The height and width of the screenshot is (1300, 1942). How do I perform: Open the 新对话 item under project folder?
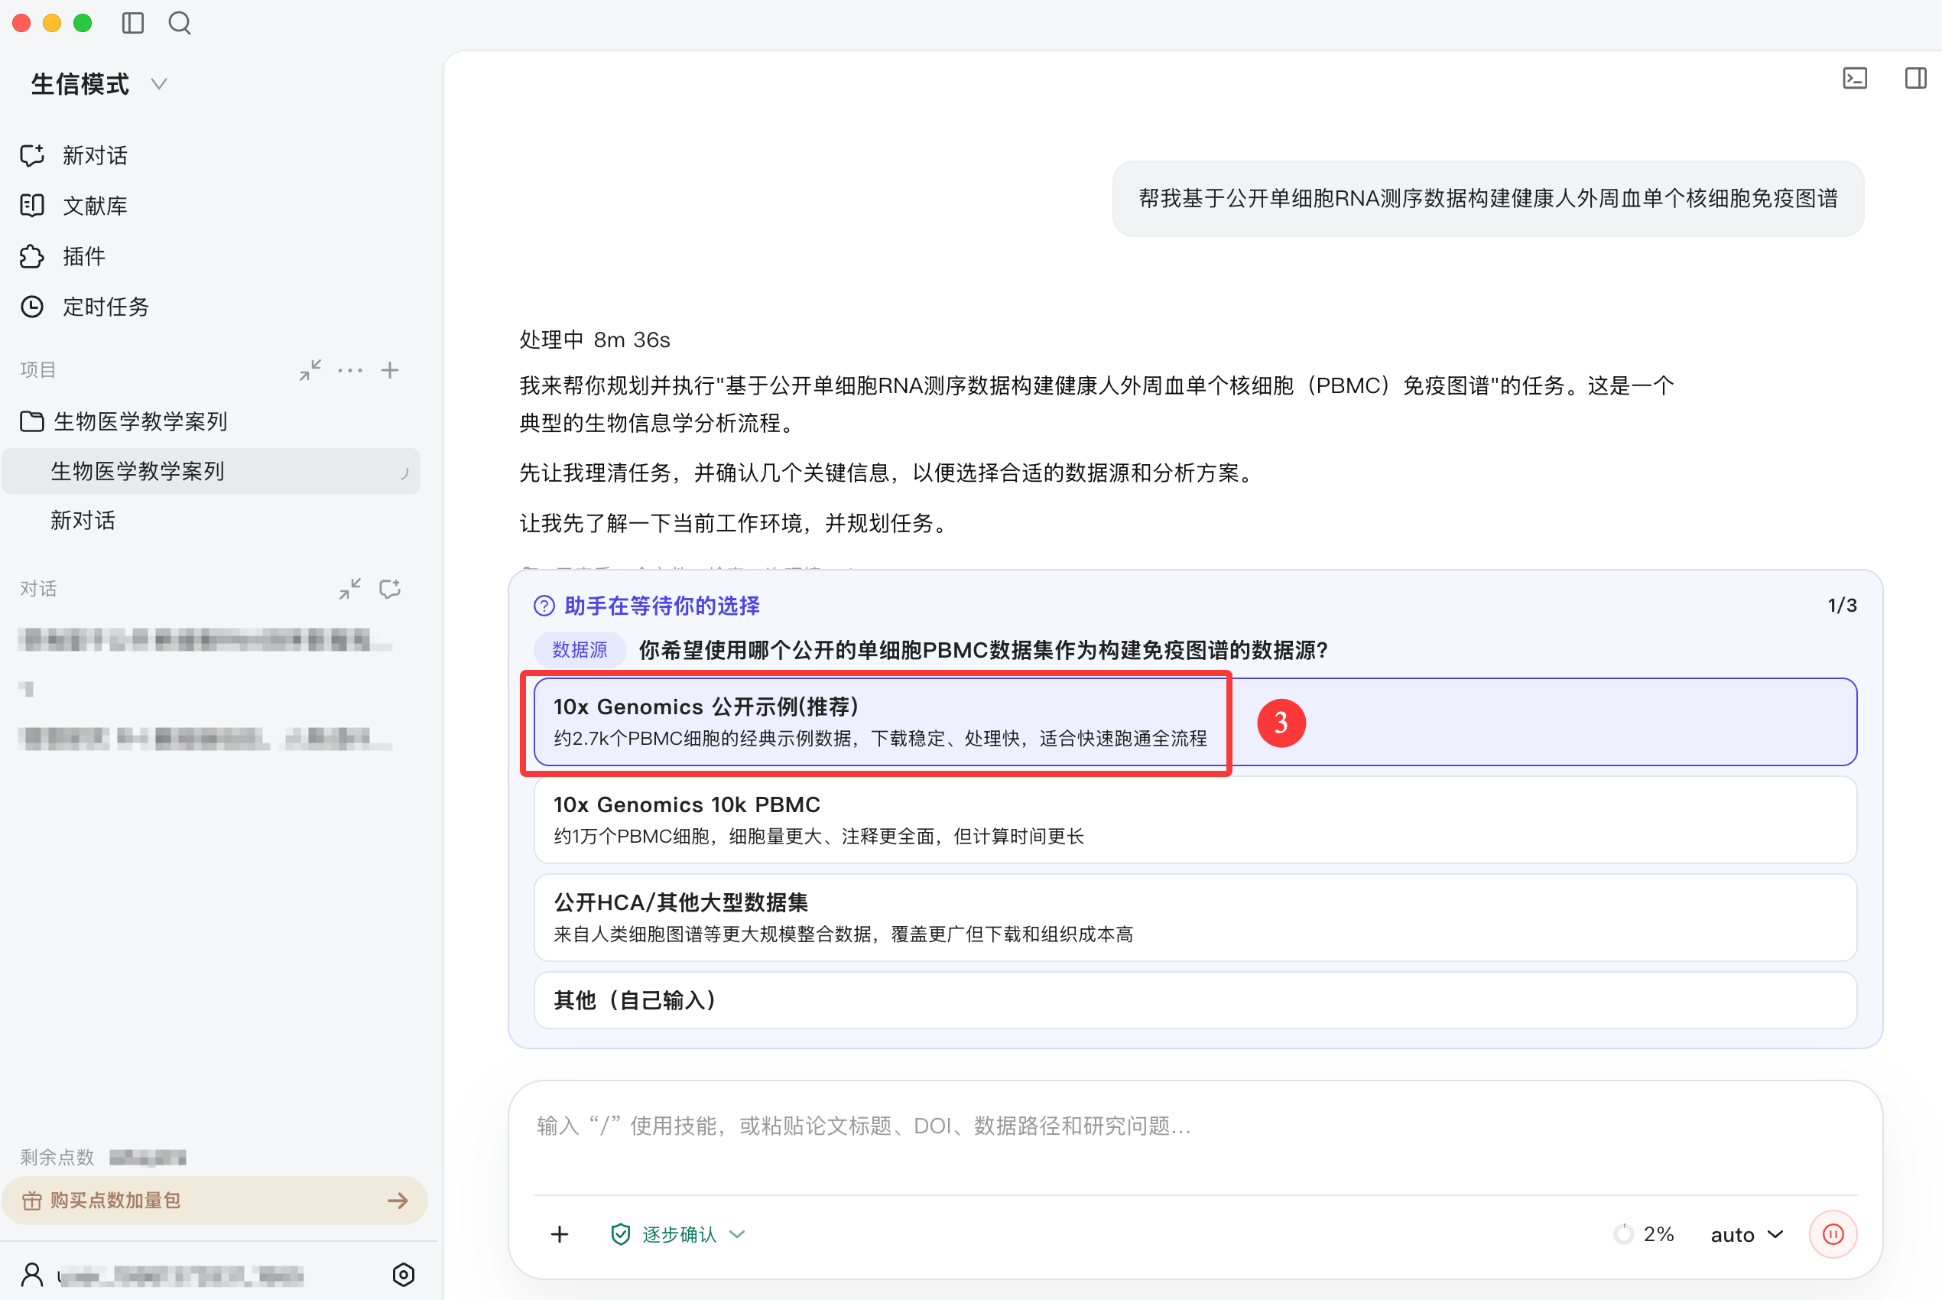pyautogui.click(x=83, y=520)
